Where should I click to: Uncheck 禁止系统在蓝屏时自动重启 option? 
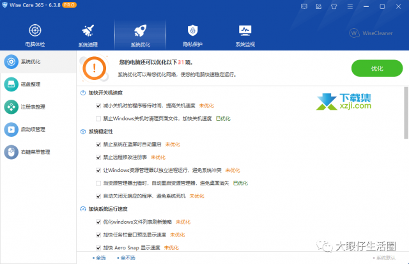tap(98, 144)
